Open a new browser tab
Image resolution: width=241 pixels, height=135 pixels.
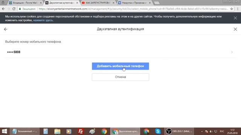[157, 3]
